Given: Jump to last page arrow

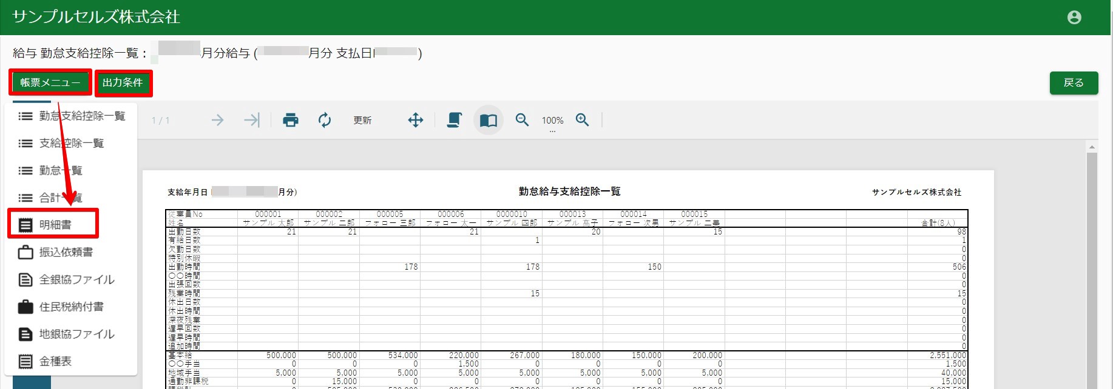Looking at the screenshot, I should tap(251, 120).
